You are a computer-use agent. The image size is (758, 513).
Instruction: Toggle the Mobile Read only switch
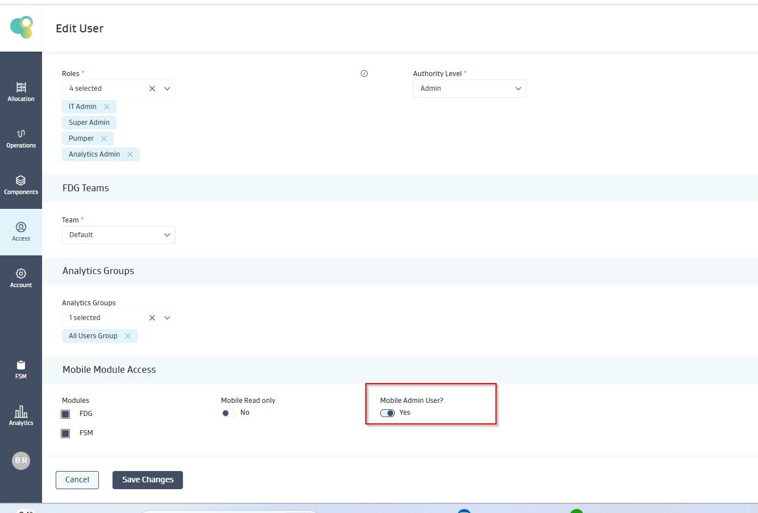click(228, 413)
